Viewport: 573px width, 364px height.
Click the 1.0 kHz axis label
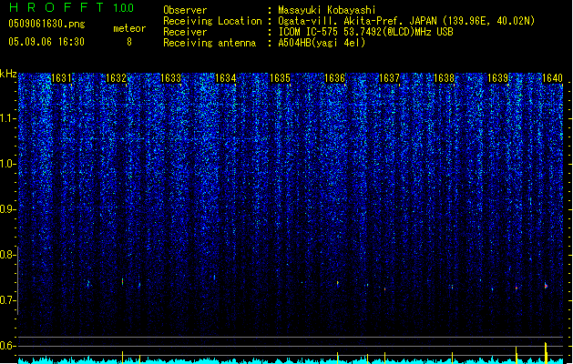point(8,164)
